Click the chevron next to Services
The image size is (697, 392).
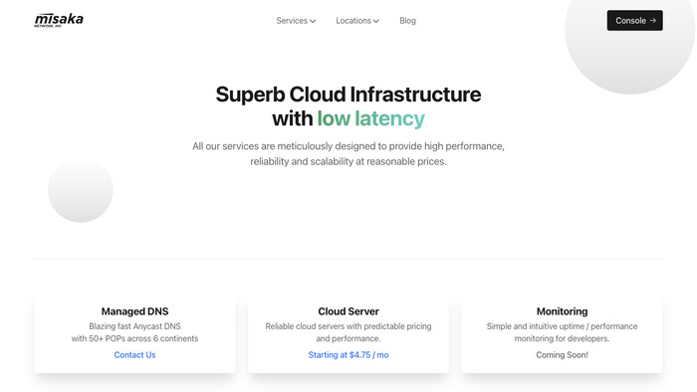pos(313,21)
